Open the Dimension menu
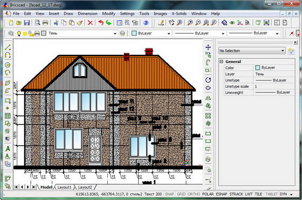Screen dimensions: 302x200 click(x=87, y=13)
